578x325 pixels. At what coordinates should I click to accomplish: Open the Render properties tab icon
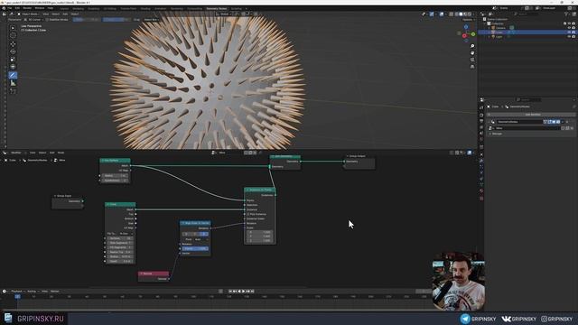(x=481, y=115)
